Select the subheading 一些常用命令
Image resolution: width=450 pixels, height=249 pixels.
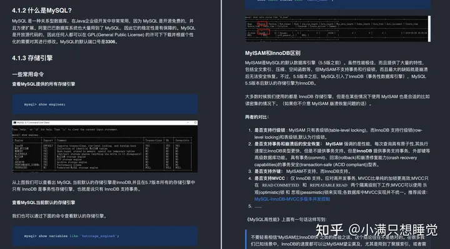coord(28,74)
